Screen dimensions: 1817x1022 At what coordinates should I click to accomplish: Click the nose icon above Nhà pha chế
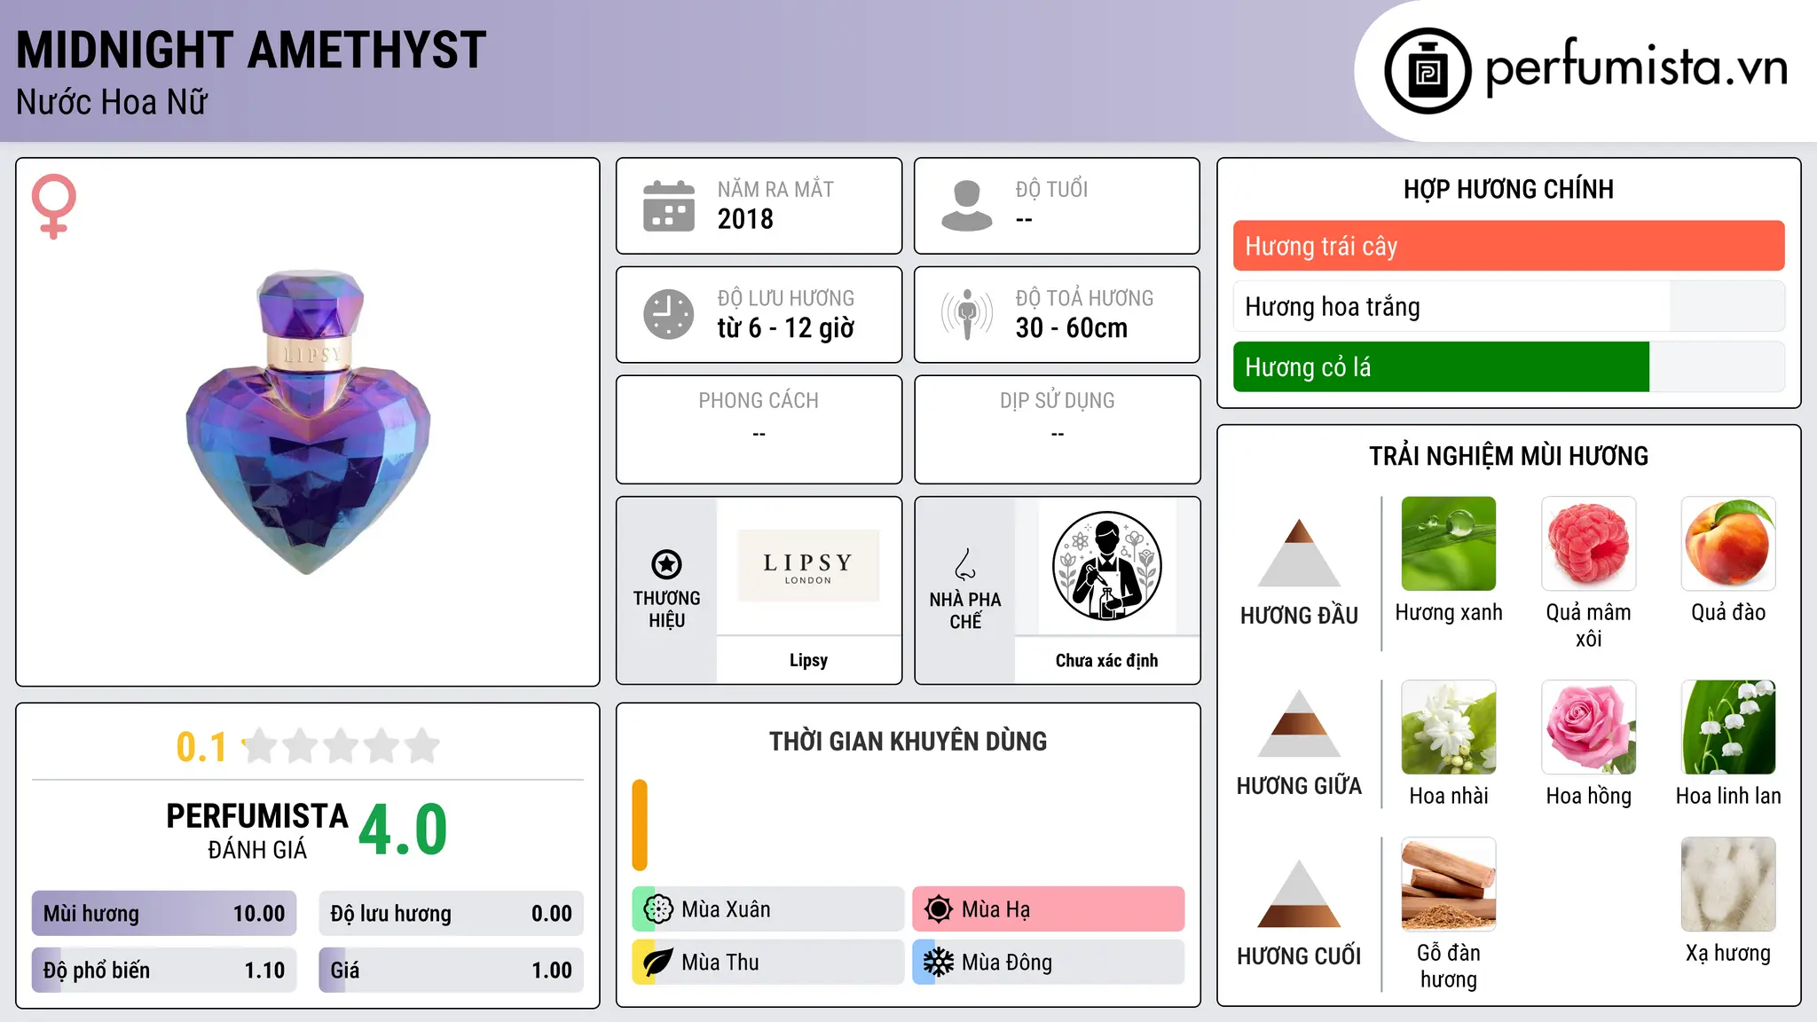965,564
